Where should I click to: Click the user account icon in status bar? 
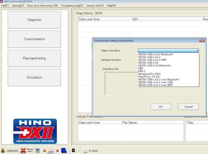3,151
